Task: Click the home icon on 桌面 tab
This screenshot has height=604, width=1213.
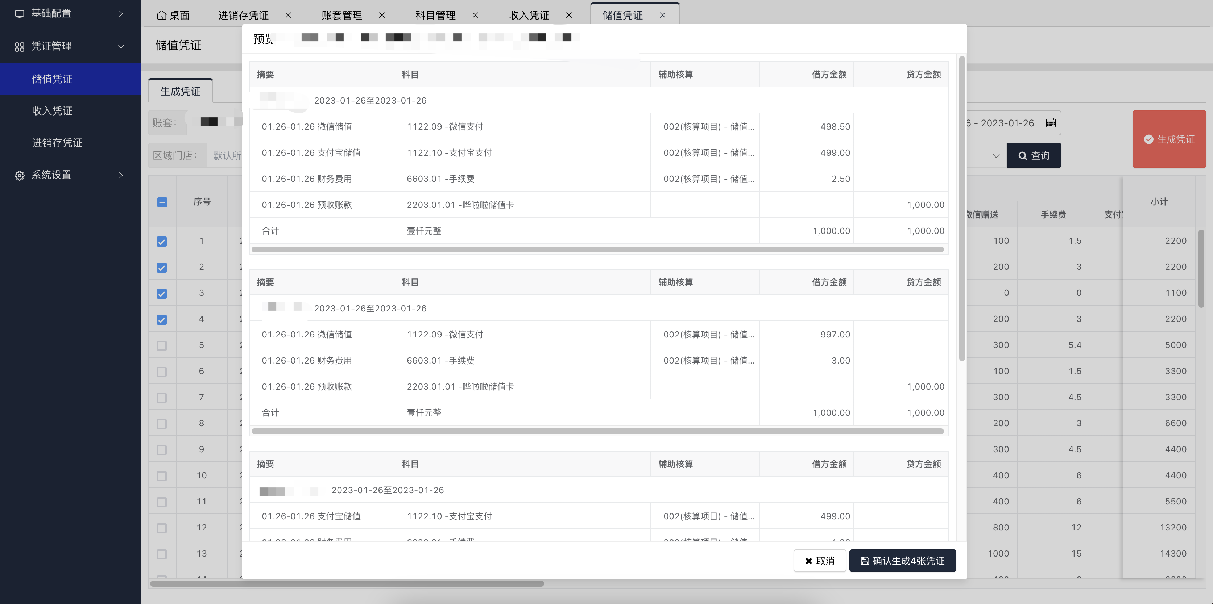Action: 162,15
